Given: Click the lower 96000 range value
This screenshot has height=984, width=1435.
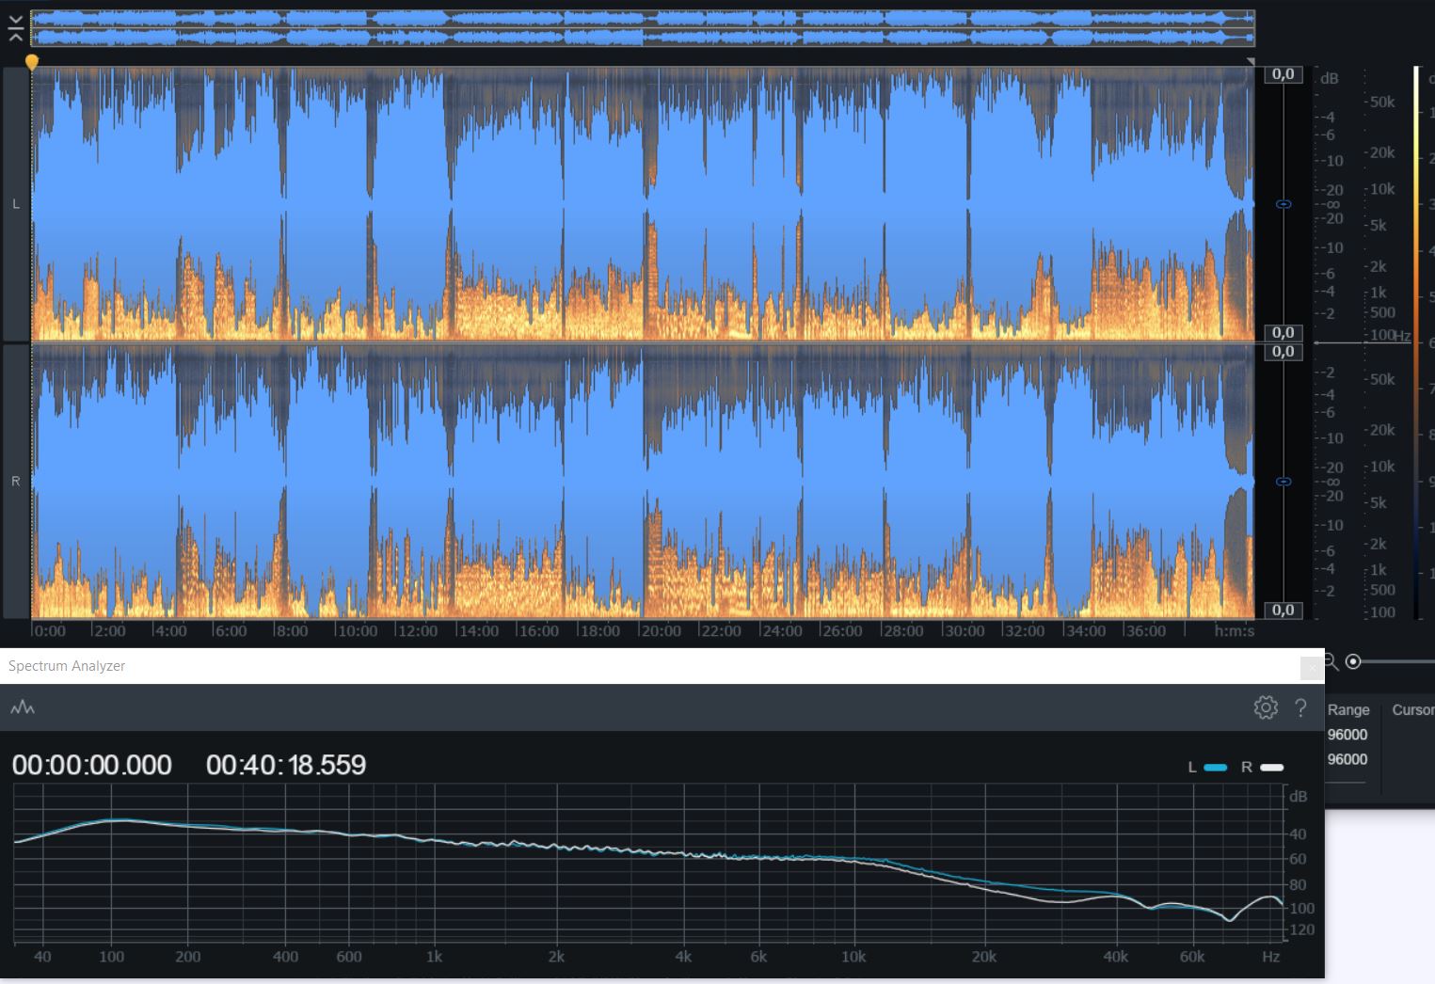Looking at the screenshot, I should [1347, 759].
